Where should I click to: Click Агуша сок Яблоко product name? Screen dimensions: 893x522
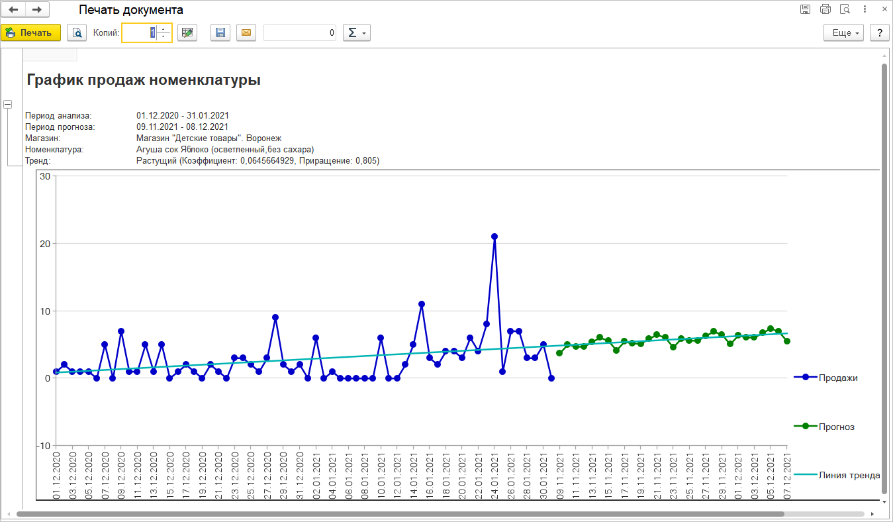click(x=225, y=149)
